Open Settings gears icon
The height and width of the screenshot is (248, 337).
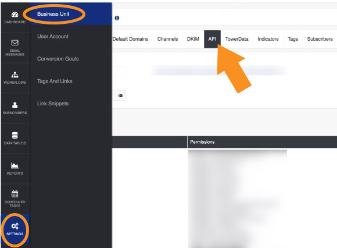[15, 226]
